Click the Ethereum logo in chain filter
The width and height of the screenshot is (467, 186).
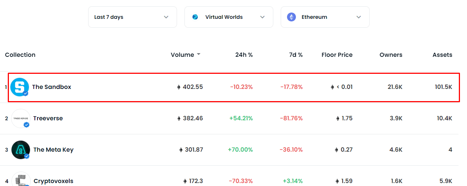291,17
